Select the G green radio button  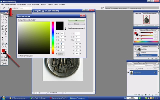[57, 47]
